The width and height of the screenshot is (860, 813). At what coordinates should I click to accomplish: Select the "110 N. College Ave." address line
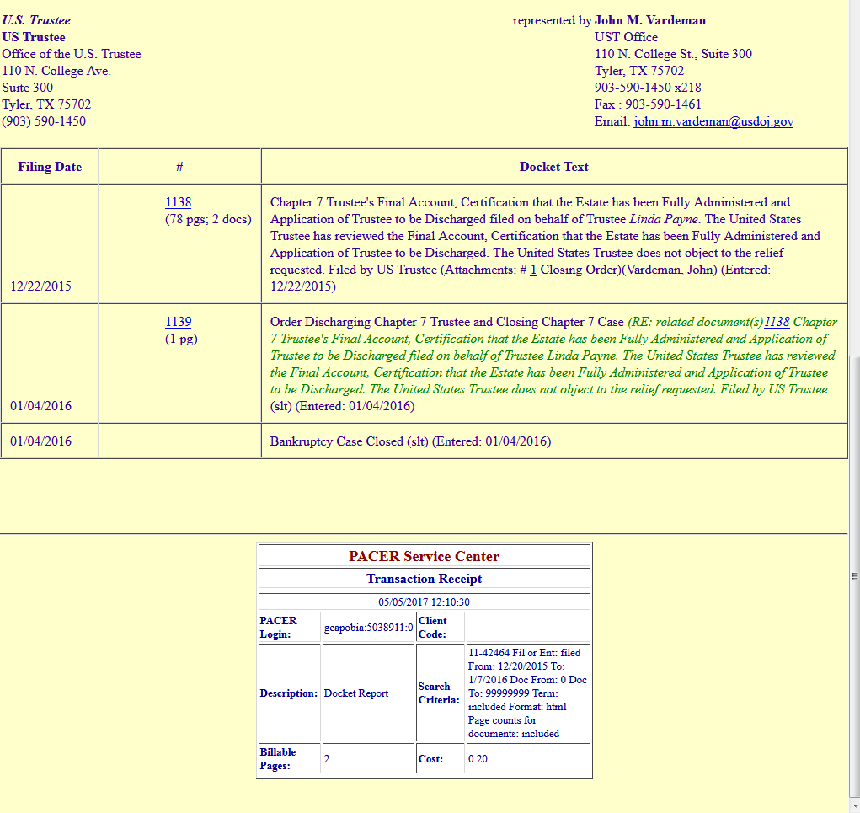click(56, 72)
